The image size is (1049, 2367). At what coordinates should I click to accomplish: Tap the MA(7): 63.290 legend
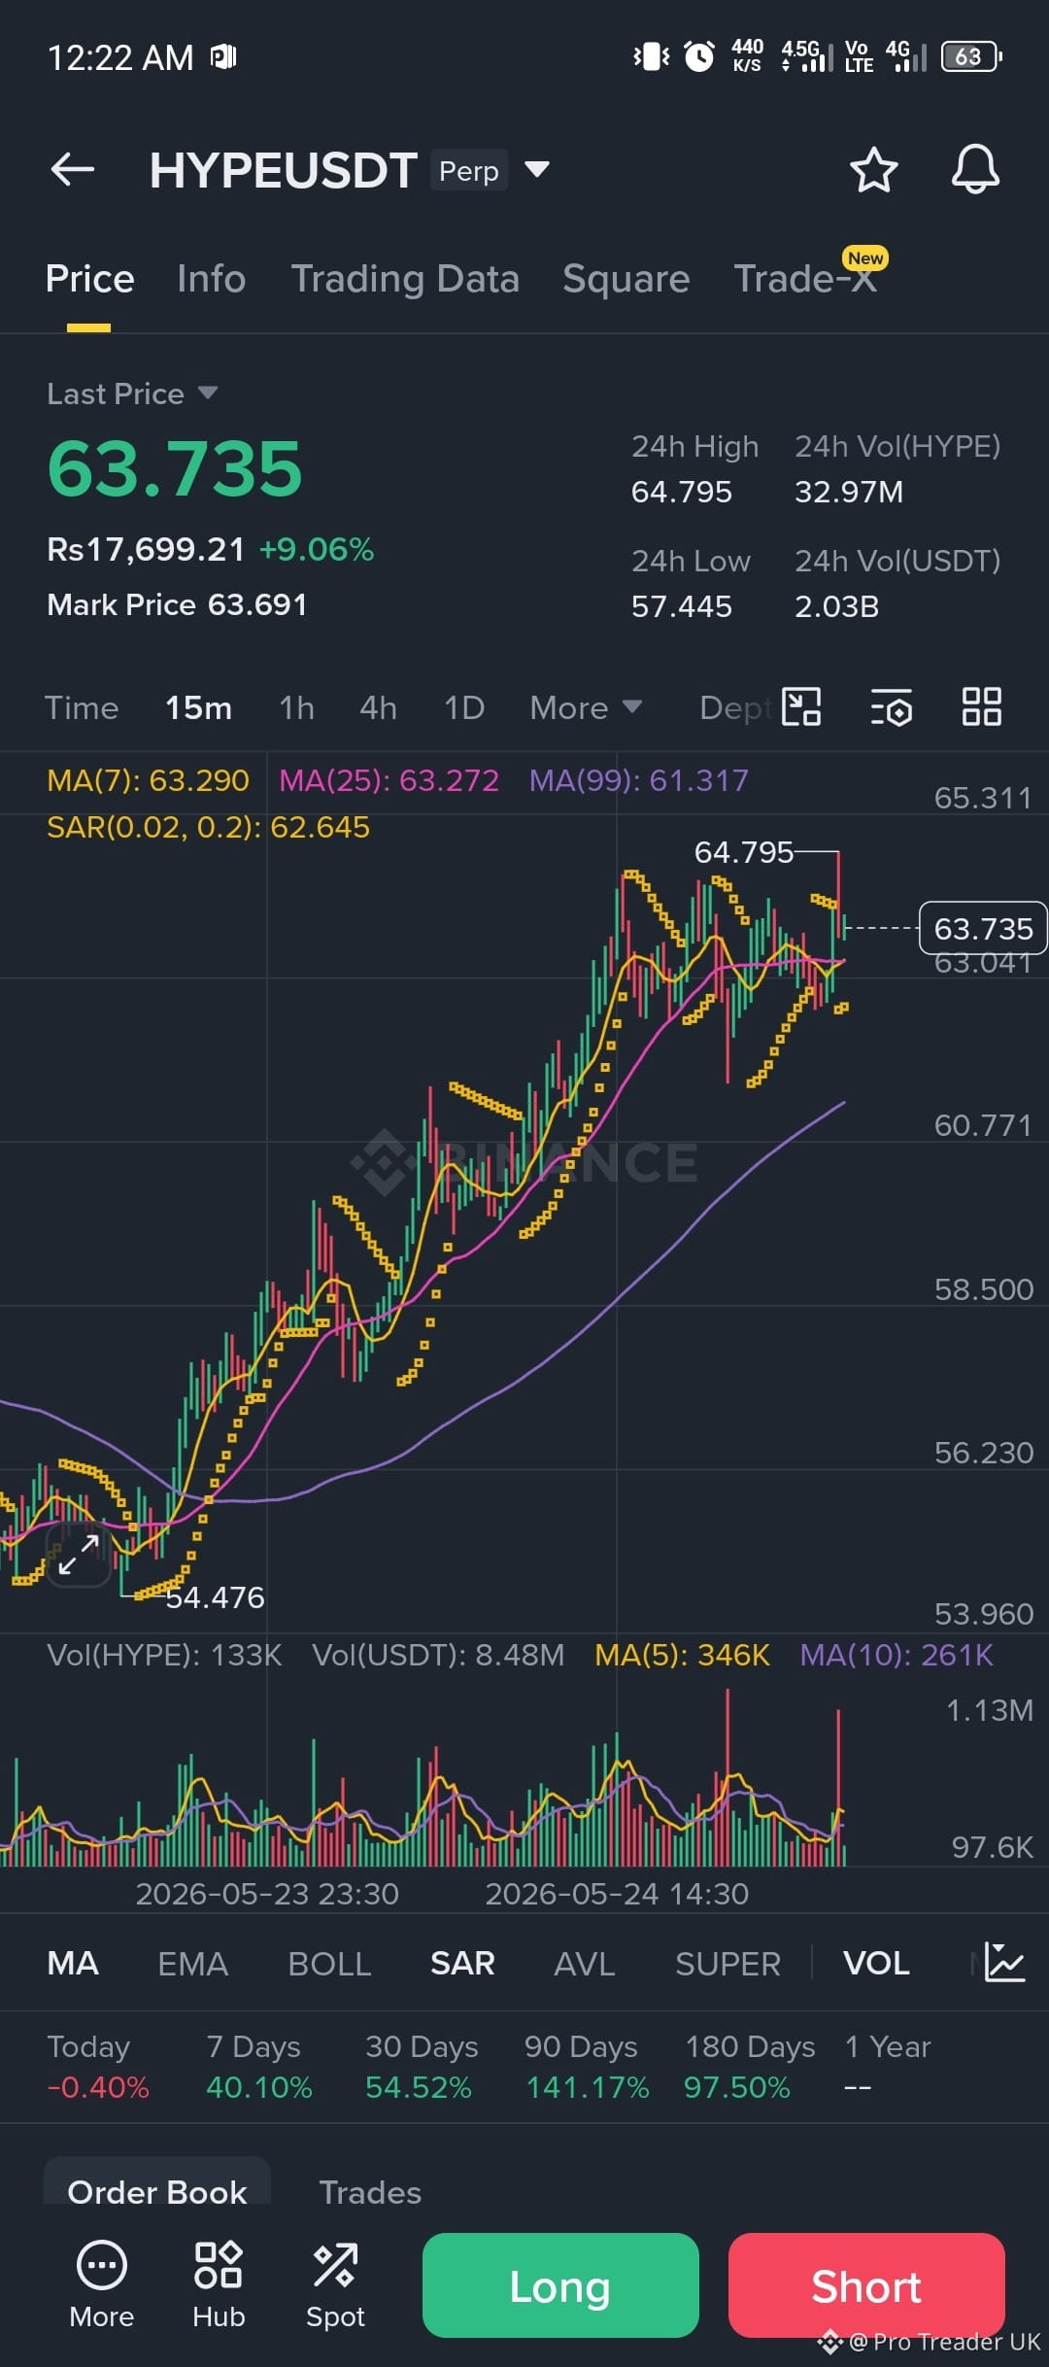pos(148,780)
